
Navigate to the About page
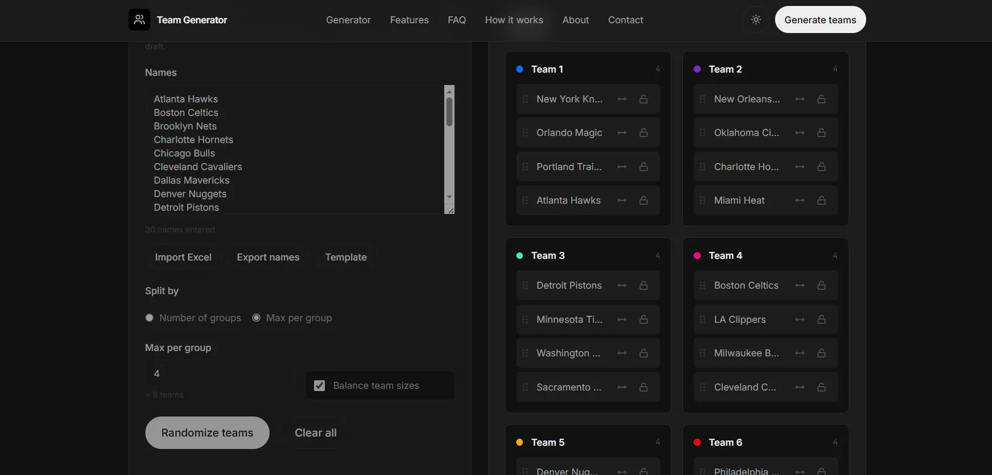click(x=575, y=20)
